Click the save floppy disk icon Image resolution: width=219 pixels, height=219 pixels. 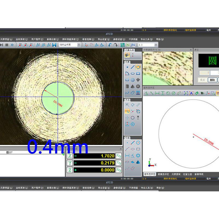coord(54,45)
